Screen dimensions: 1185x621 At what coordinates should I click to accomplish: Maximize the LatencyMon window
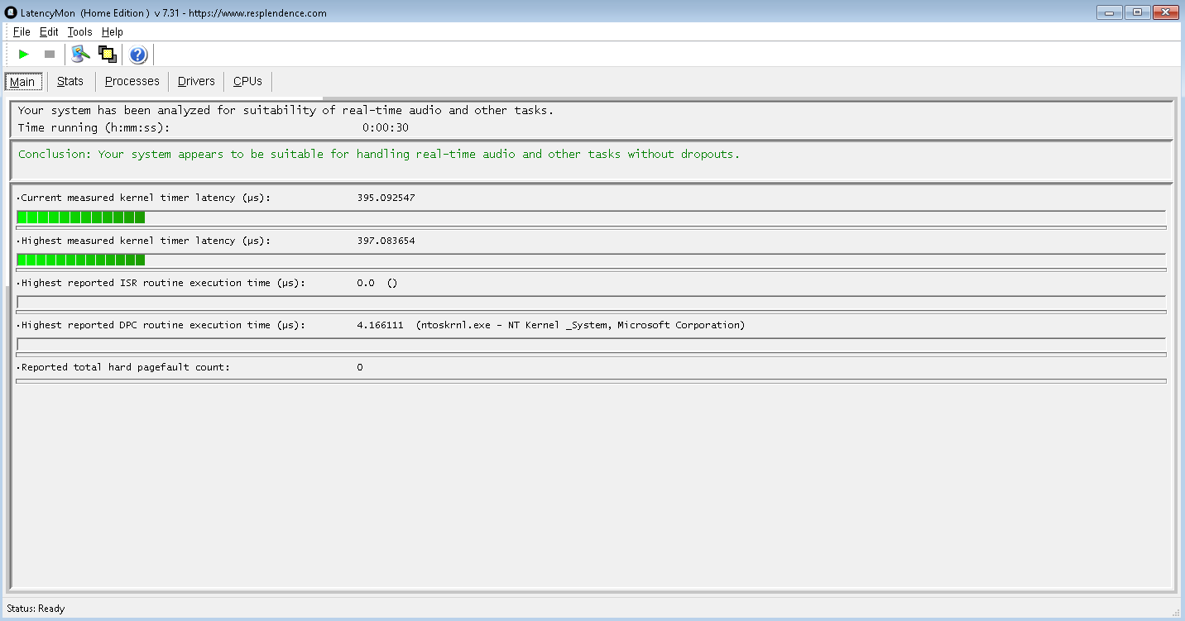pos(1137,12)
